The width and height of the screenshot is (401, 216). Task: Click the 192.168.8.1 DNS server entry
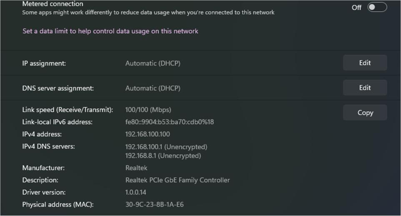[163, 156]
